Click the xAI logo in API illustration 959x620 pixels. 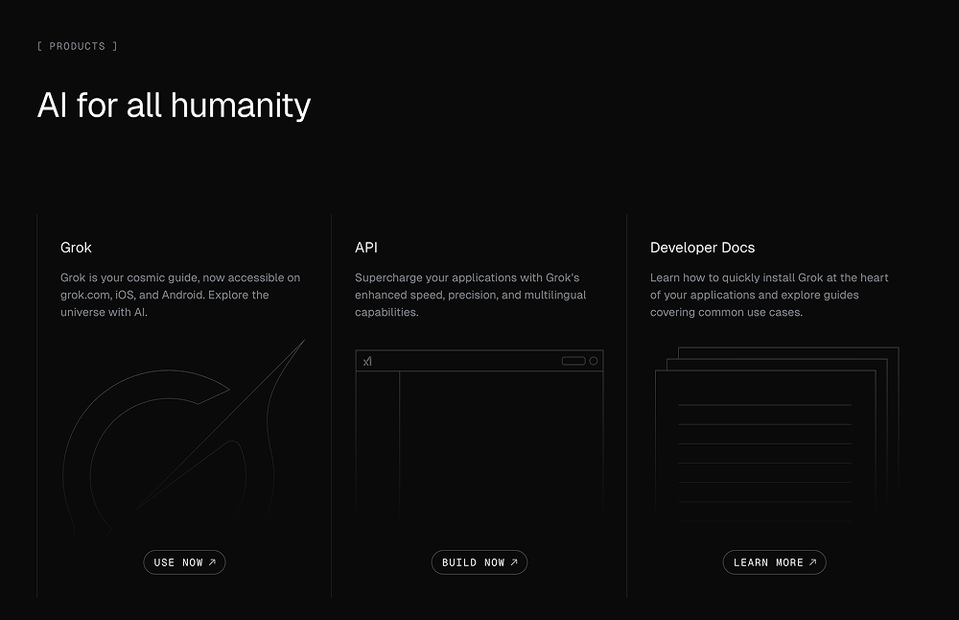(x=367, y=361)
